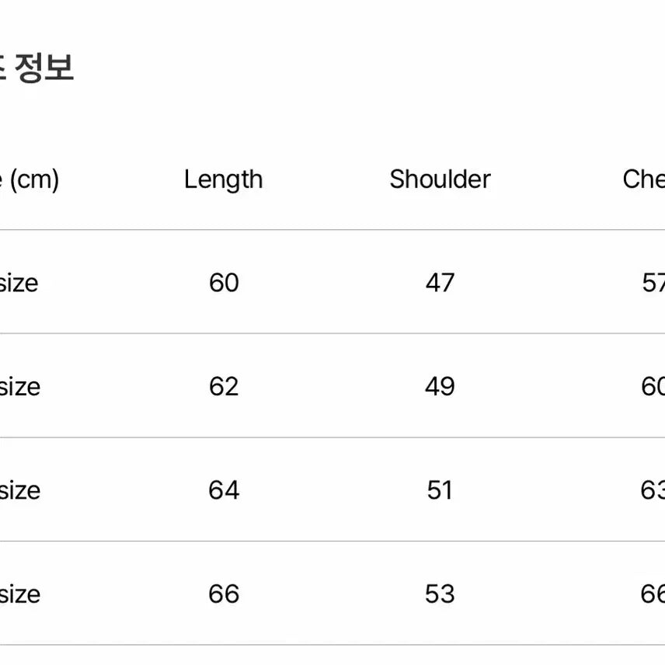Select the partially visible Chest column header
The width and height of the screenshot is (665, 665).
pyautogui.click(x=643, y=179)
